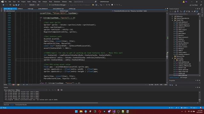Click the Save file toolbar icon
The height and width of the screenshot is (114, 204).
16,5
